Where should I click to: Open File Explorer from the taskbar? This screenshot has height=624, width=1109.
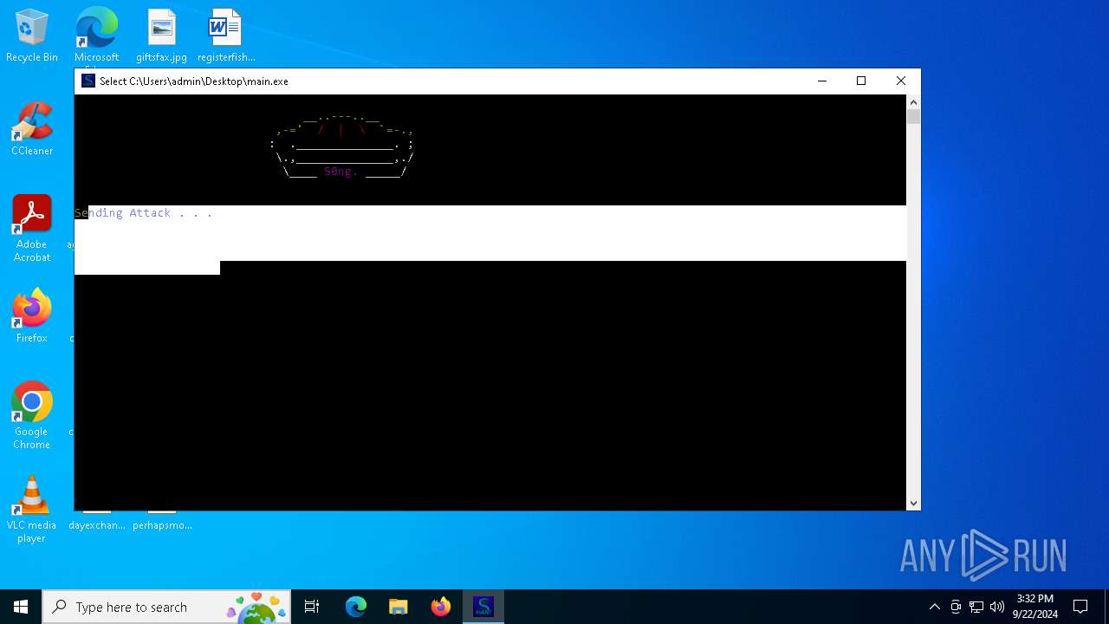coord(399,607)
